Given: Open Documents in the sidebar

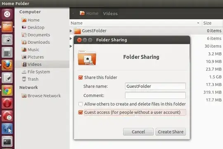Looking at the screenshot, I should click(36, 35).
